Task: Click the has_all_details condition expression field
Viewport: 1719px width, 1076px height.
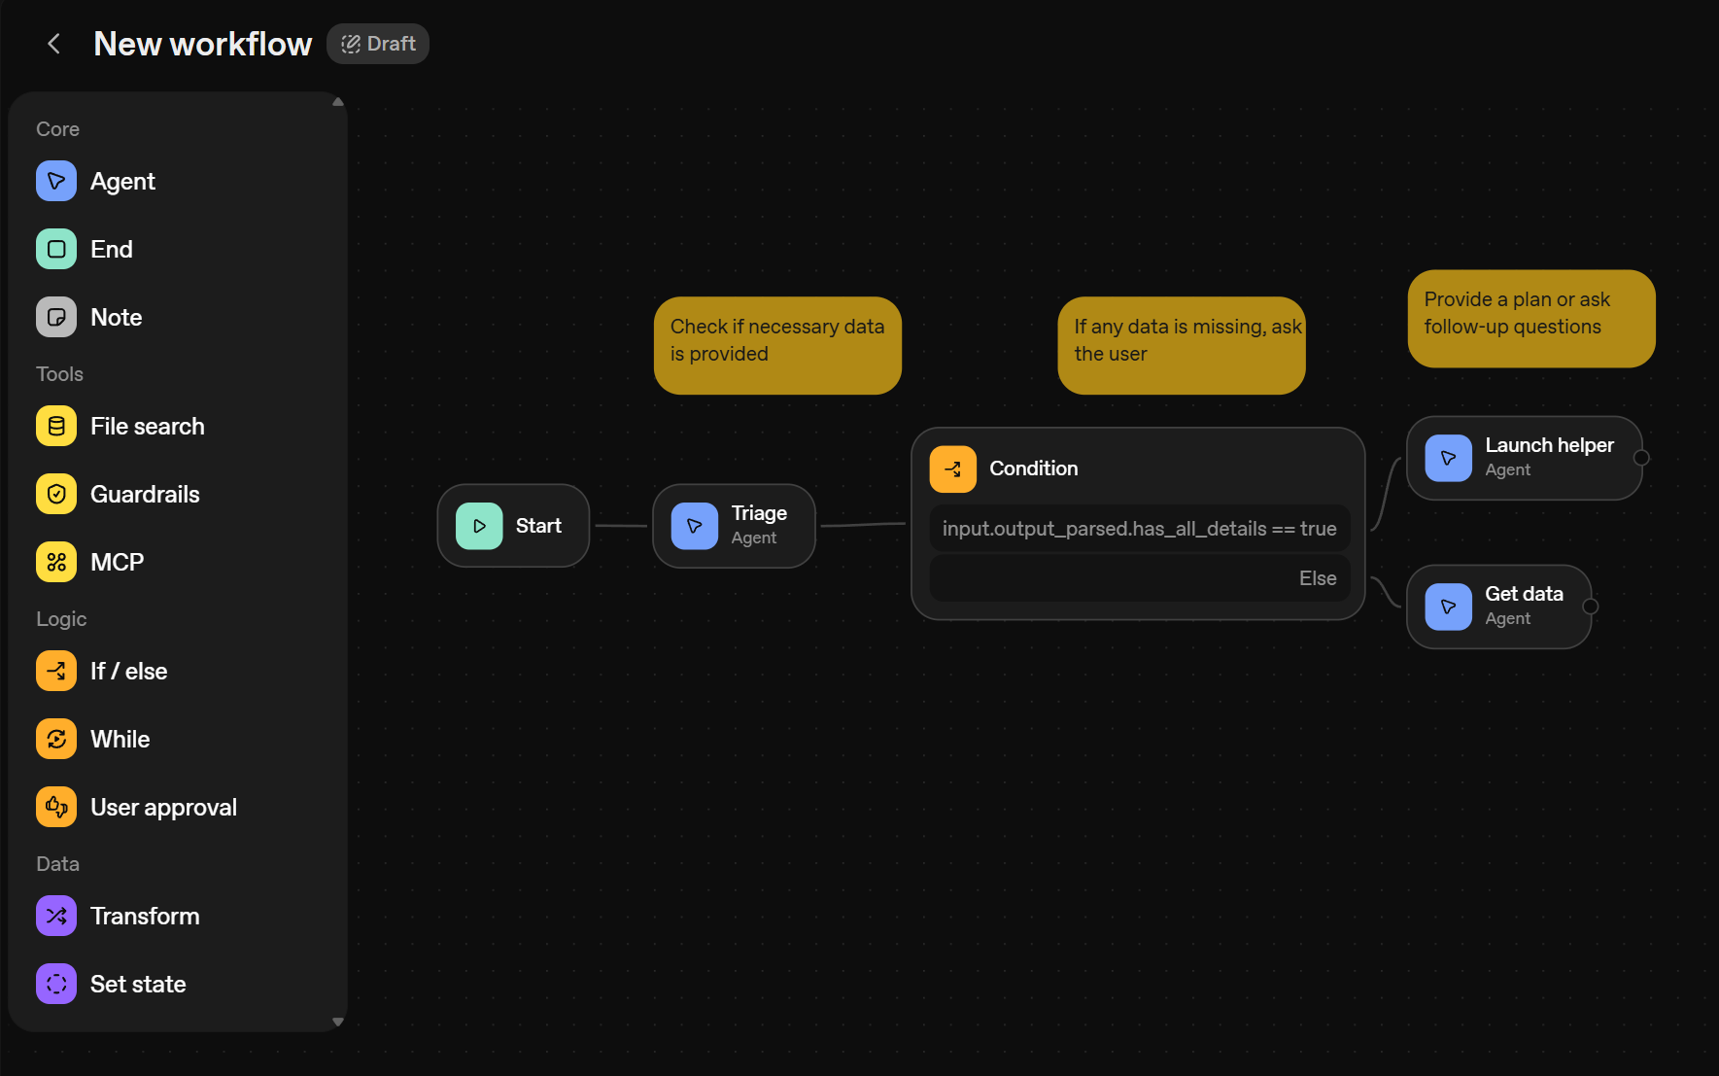Action: (x=1139, y=529)
